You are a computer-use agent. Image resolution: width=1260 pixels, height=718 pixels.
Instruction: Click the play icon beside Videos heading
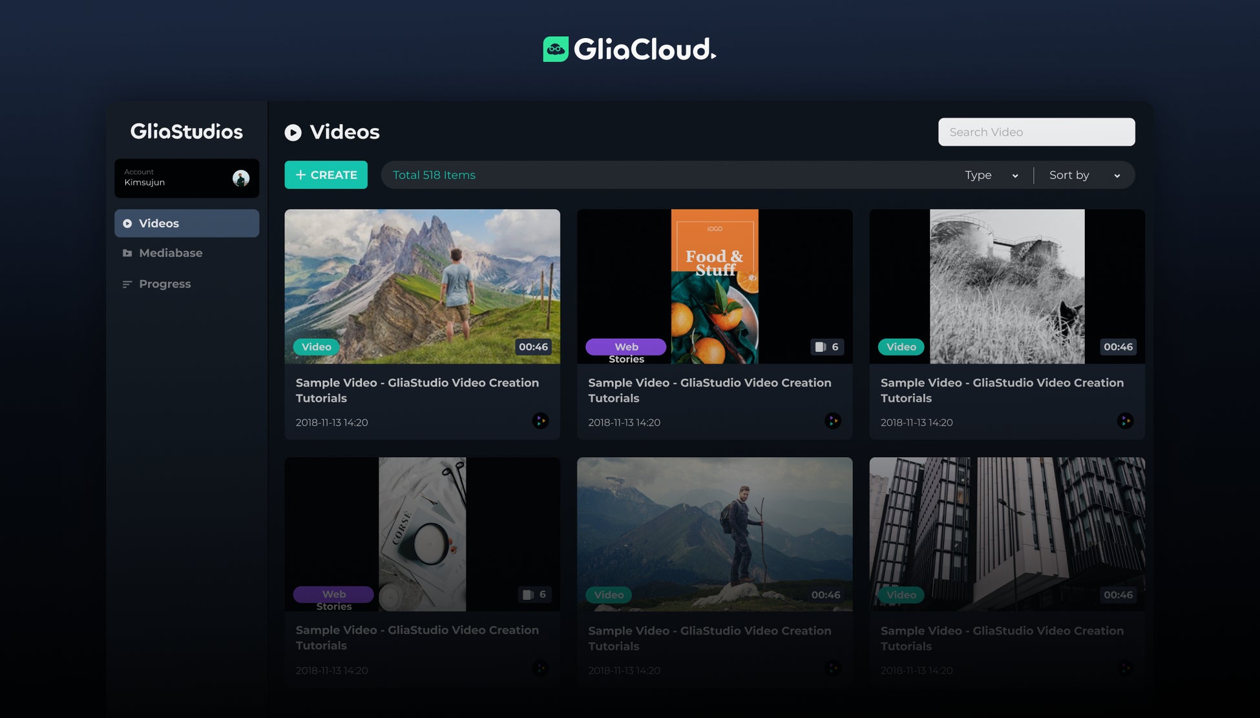click(x=293, y=132)
